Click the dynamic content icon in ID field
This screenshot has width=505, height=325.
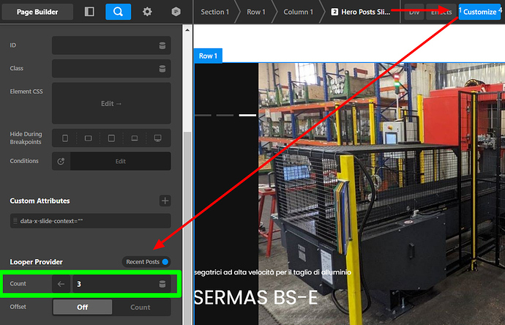click(x=162, y=45)
